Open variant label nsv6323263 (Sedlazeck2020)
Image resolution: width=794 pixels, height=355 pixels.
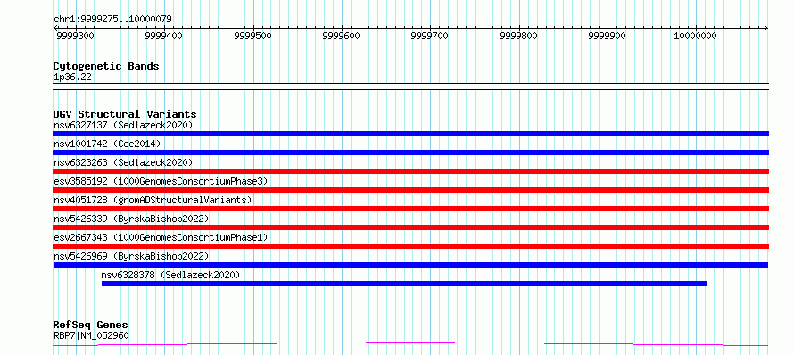[123, 162]
